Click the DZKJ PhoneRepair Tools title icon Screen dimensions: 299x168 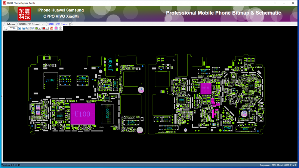pyautogui.click(x=4, y=3)
